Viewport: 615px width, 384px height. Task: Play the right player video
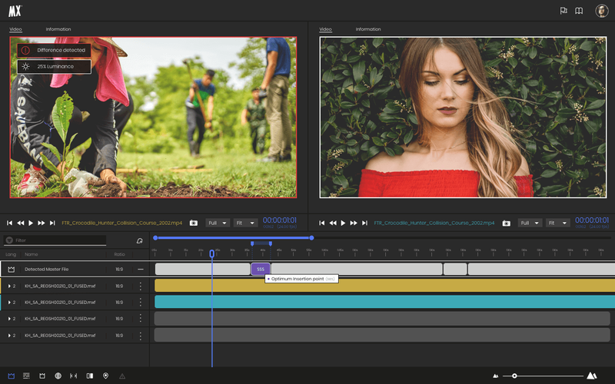[x=343, y=223]
